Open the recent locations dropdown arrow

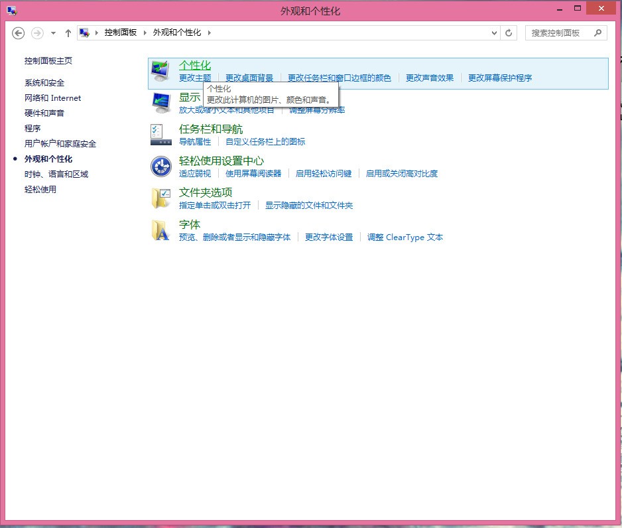[53, 33]
